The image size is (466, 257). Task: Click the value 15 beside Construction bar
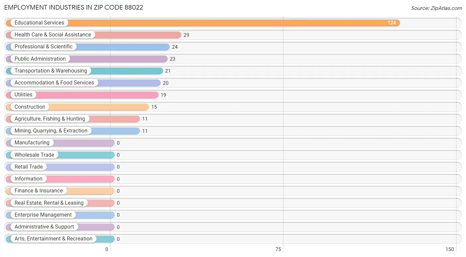pos(154,107)
